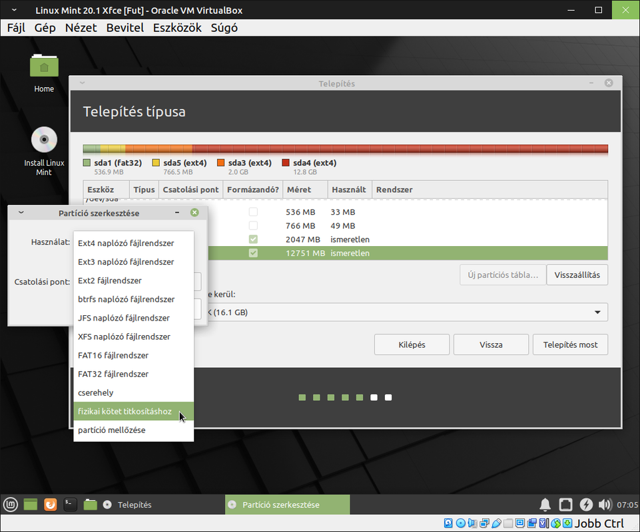Click the VirtualBox display status icon
This screenshot has width=640, height=532.
pos(520,523)
